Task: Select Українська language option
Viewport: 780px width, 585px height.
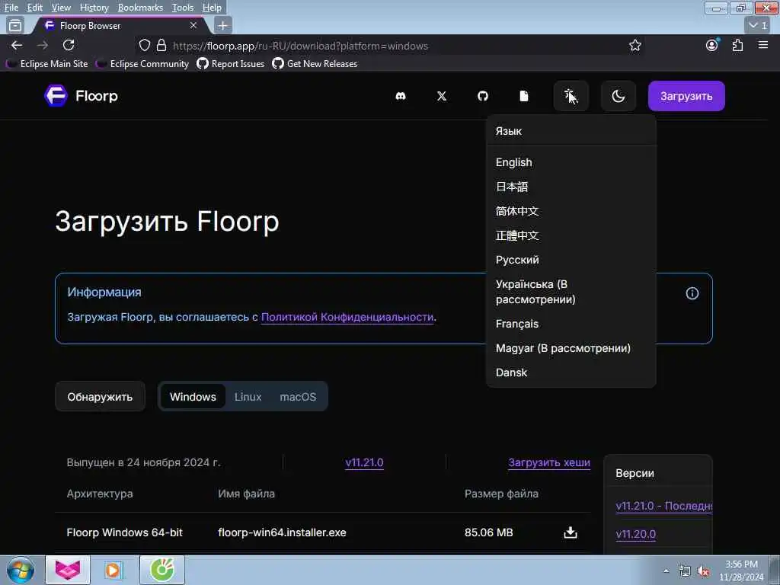Action: 535,292
